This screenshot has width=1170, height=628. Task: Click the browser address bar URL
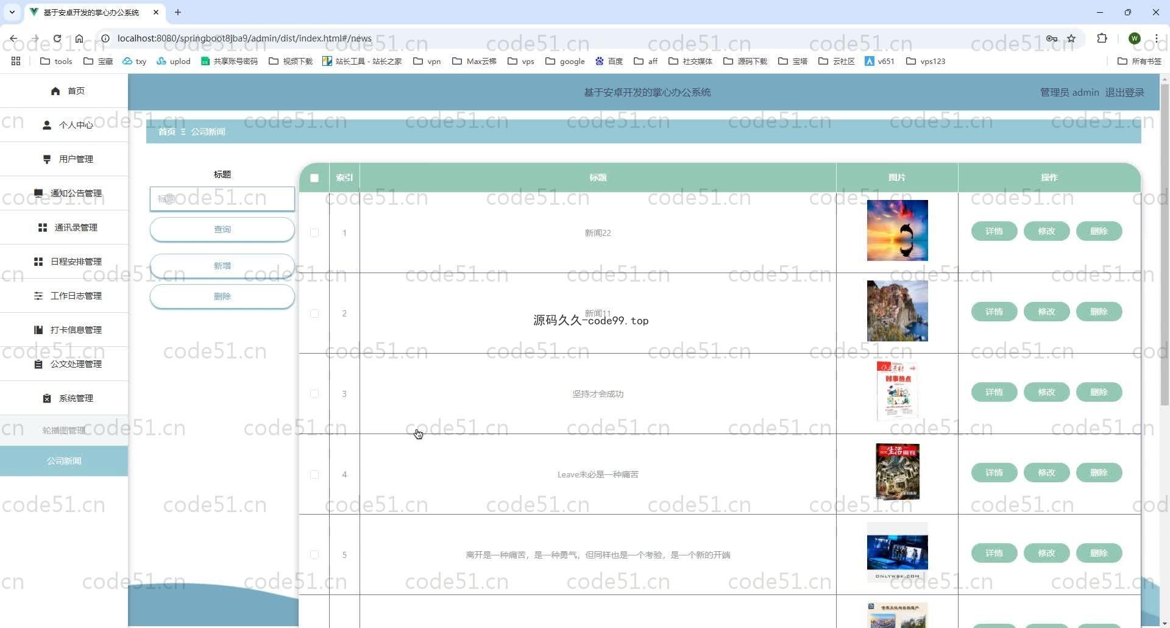[x=244, y=38]
